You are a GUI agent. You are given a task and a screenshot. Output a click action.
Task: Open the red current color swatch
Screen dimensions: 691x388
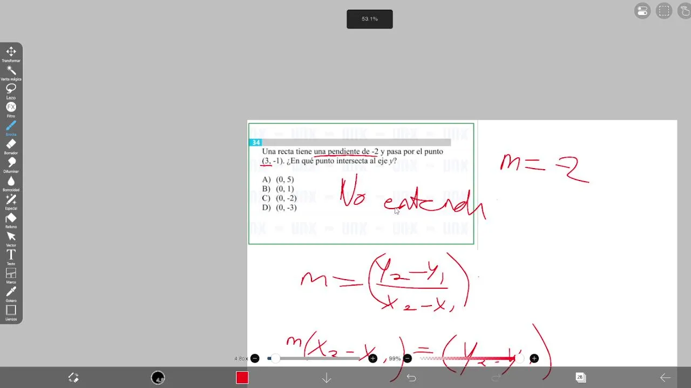242,378
